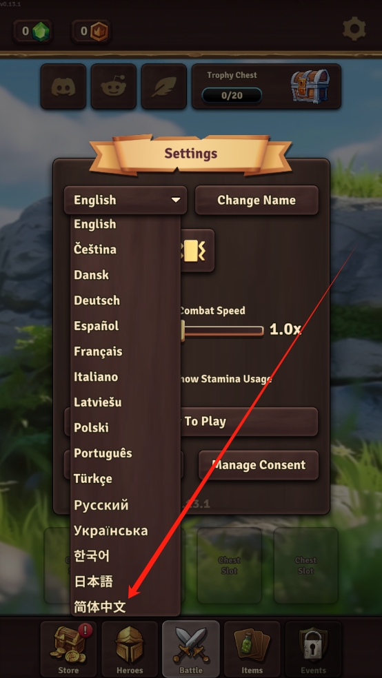Go to the Items tab

pos(252,648)
